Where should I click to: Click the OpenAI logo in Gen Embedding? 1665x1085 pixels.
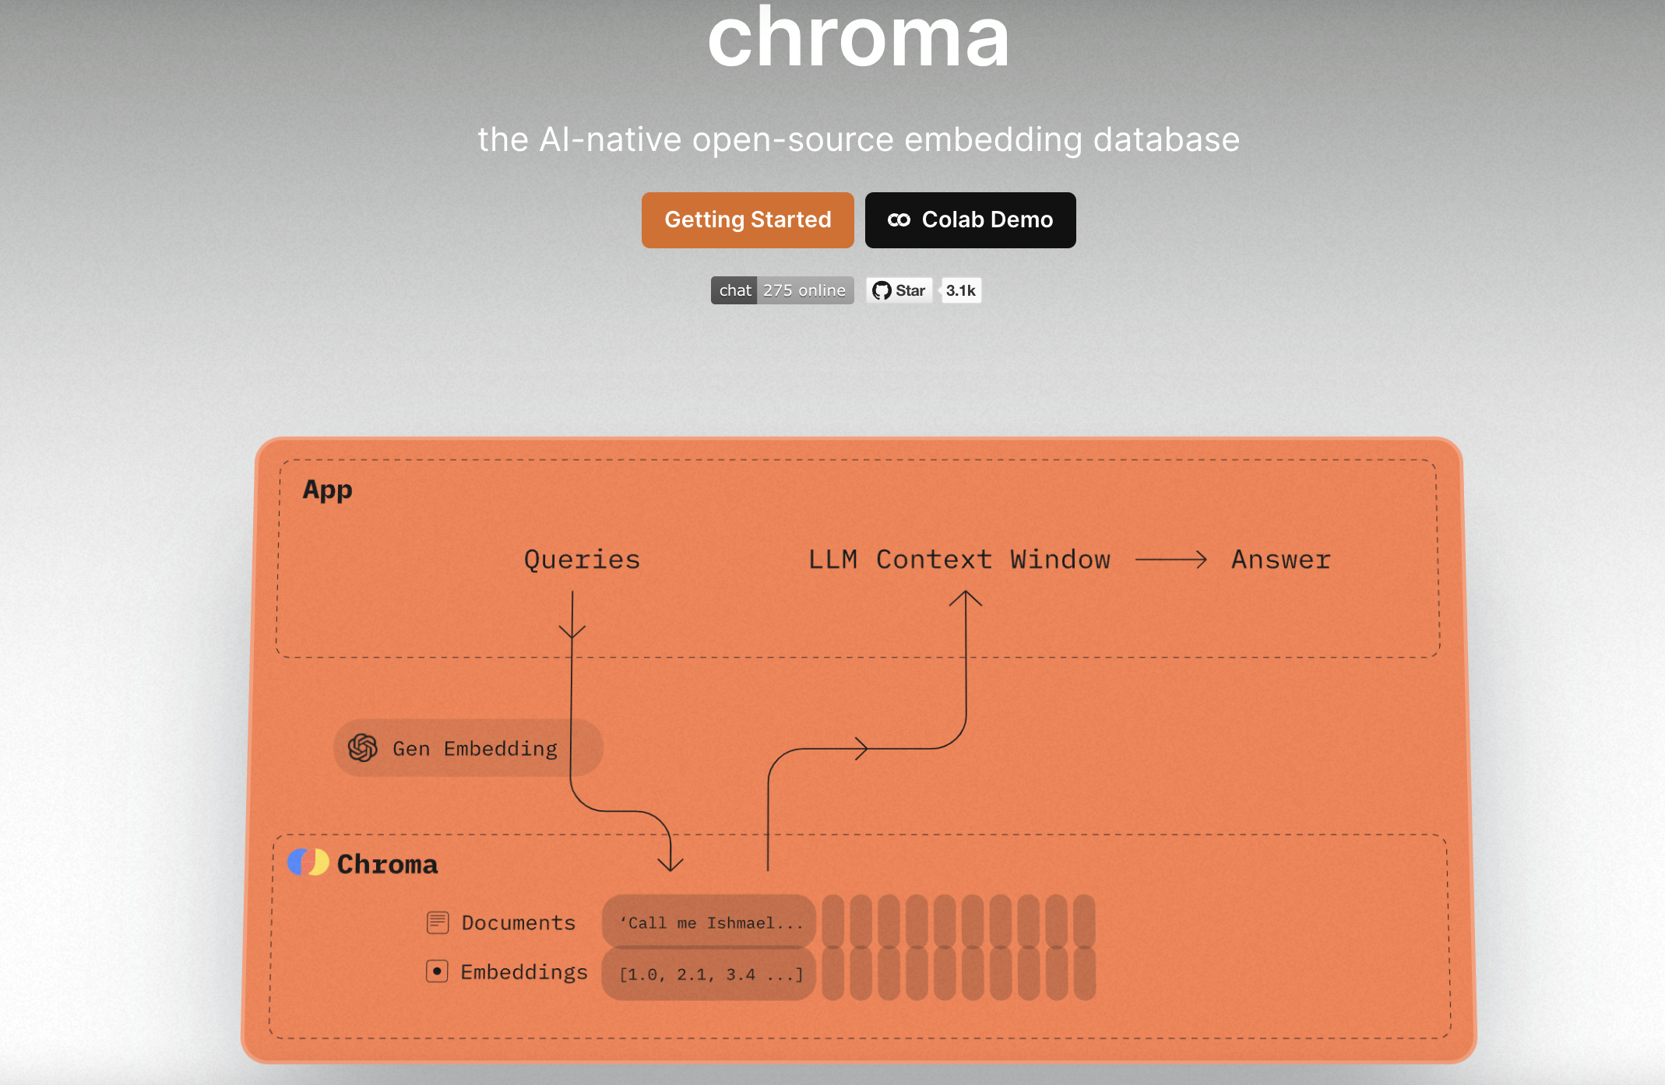tap(363, 748)
